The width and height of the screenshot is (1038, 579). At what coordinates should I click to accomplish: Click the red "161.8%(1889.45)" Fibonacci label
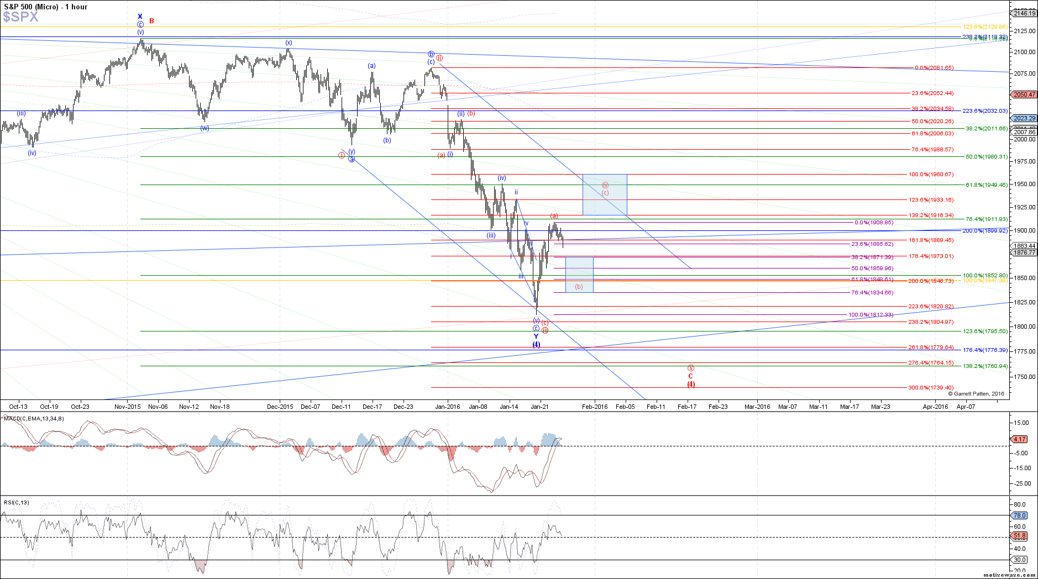[931, 240]
